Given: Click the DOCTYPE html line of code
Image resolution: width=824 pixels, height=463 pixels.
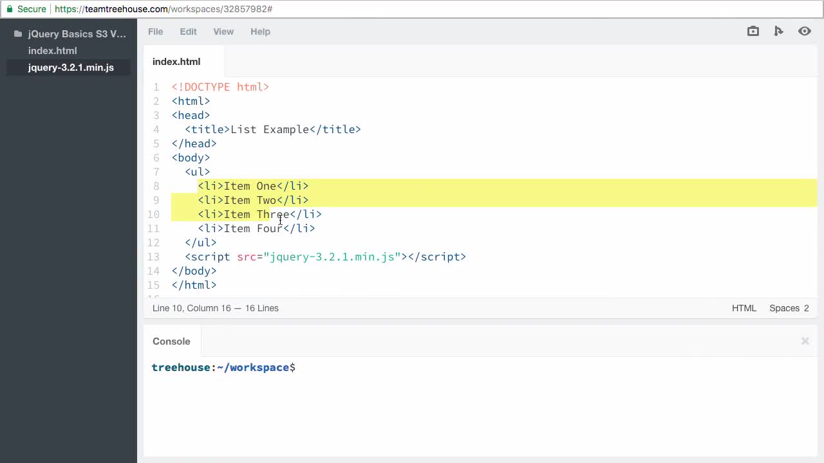Looking at the screenshot, I should pos(220,87).
